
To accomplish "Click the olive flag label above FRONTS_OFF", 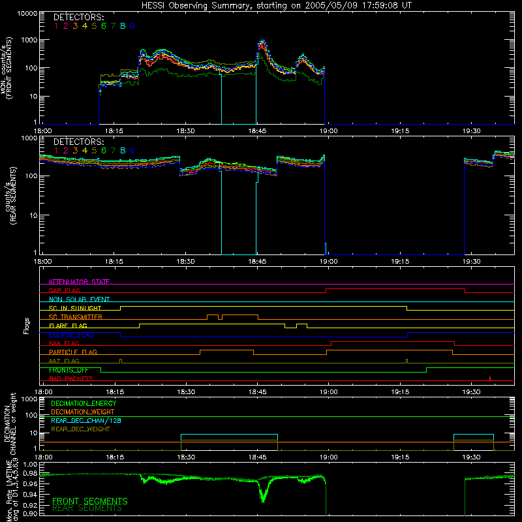I will tap(64, 361).
